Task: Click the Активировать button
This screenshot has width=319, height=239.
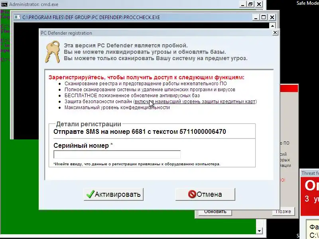Action: [x=114, y=194]
